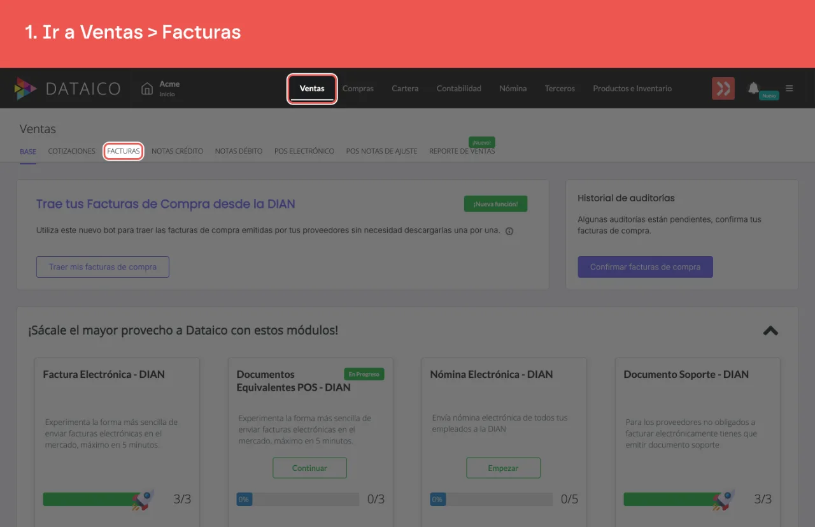Click the Nómina Electrónica progress bar
Image resolution: width=815 pixels, height=527 pixels.
492,499
